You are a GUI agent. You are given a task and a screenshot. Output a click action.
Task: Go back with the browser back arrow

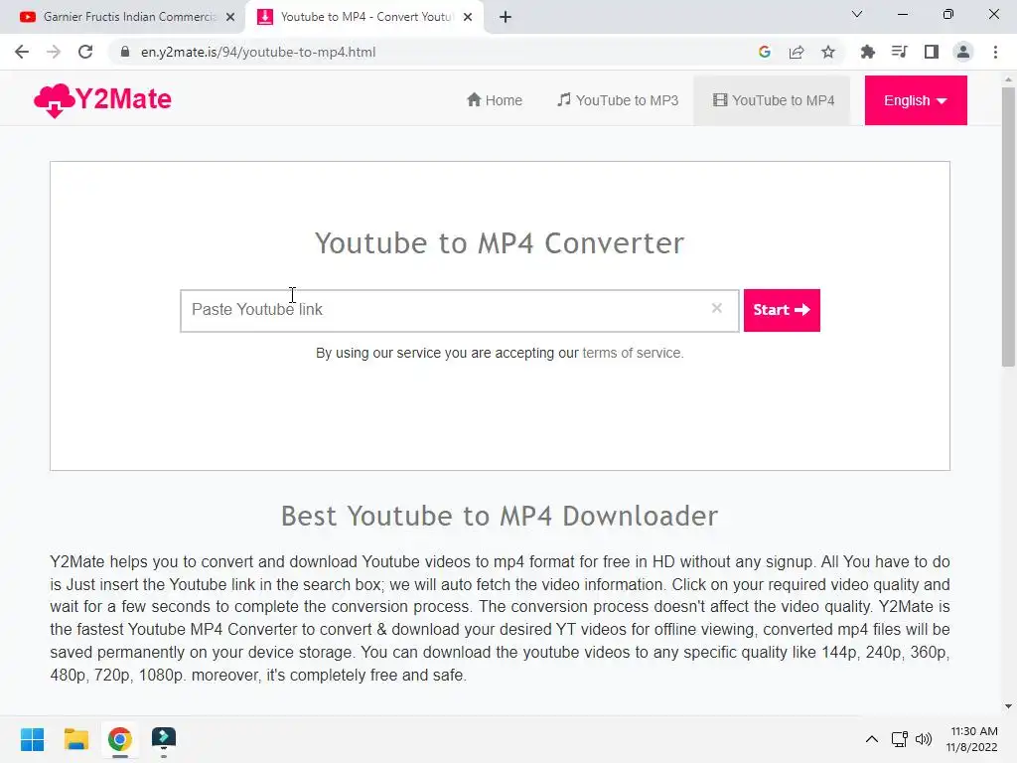tap(22, 52)
